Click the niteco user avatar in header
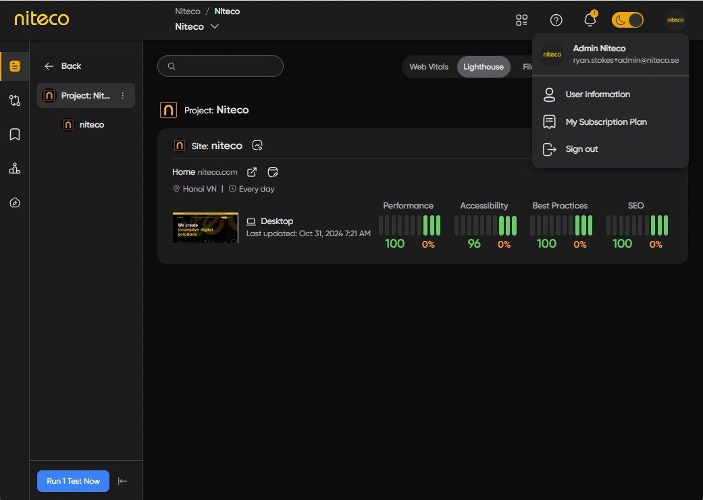Viewport: 703px width, 500px height. click(675, 20)
